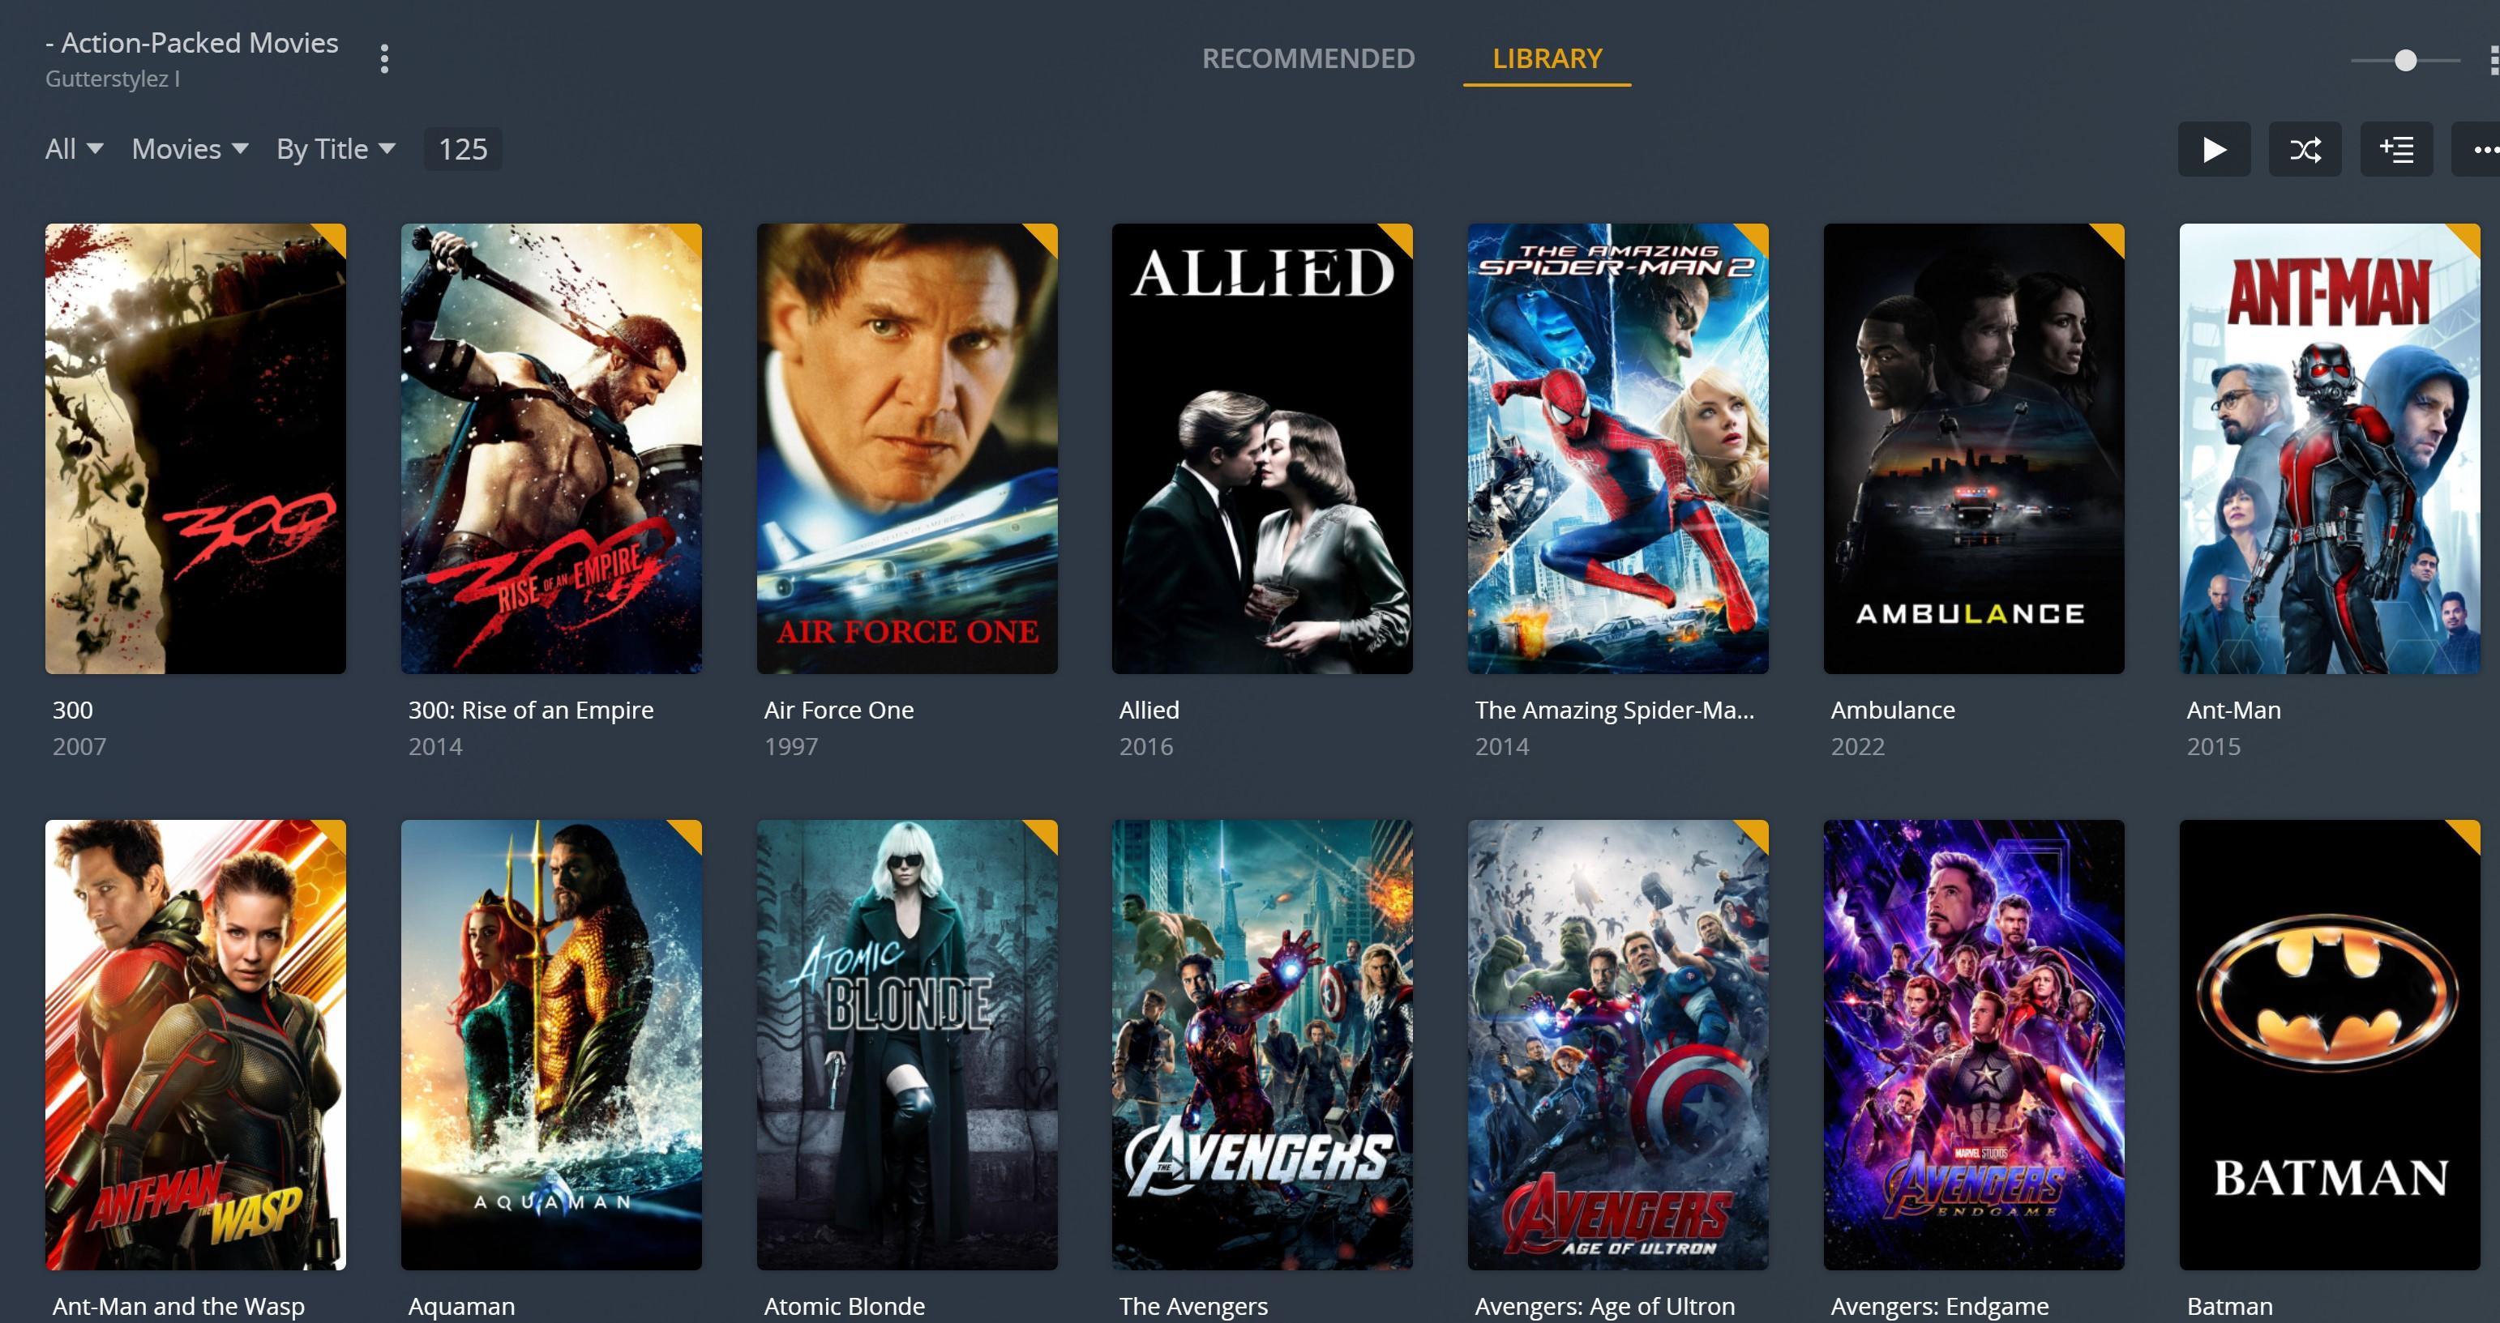Click "300: Rise of an Empire" title
Screen dimensions: 2500x1323
531,710
